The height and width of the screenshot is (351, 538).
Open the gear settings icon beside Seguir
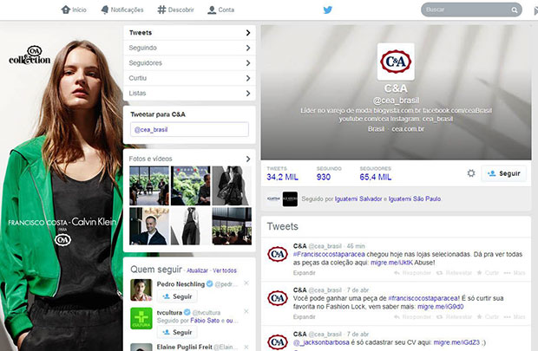pyautogui.click(x=471, y=173)
